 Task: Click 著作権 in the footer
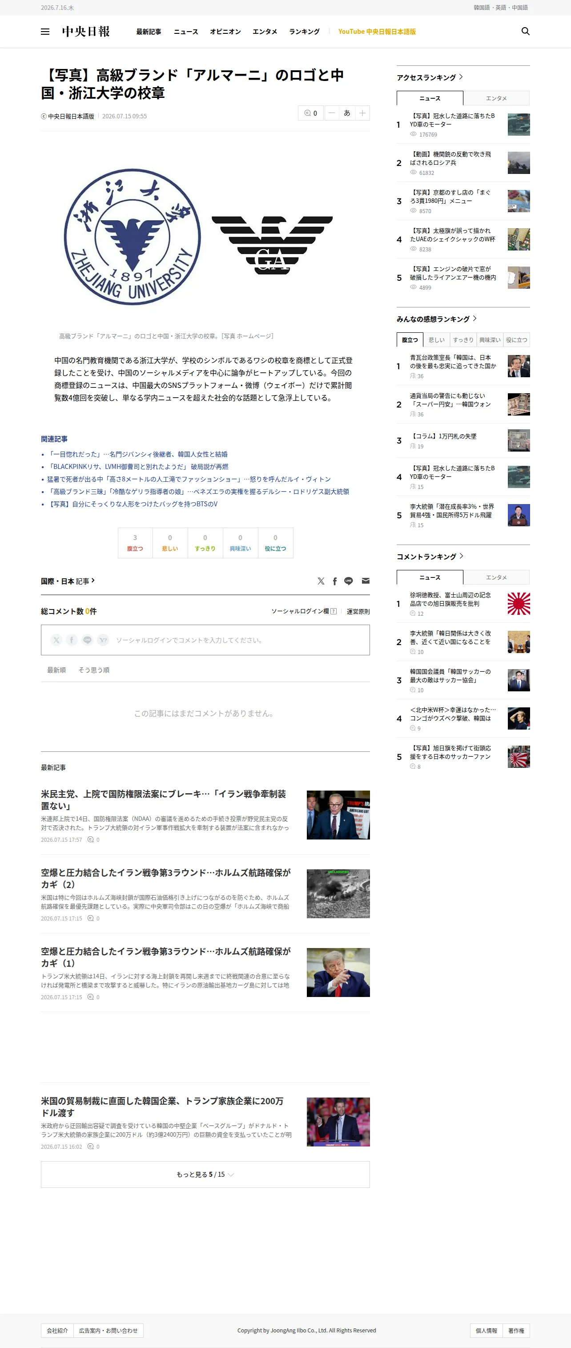point(516,1330)
